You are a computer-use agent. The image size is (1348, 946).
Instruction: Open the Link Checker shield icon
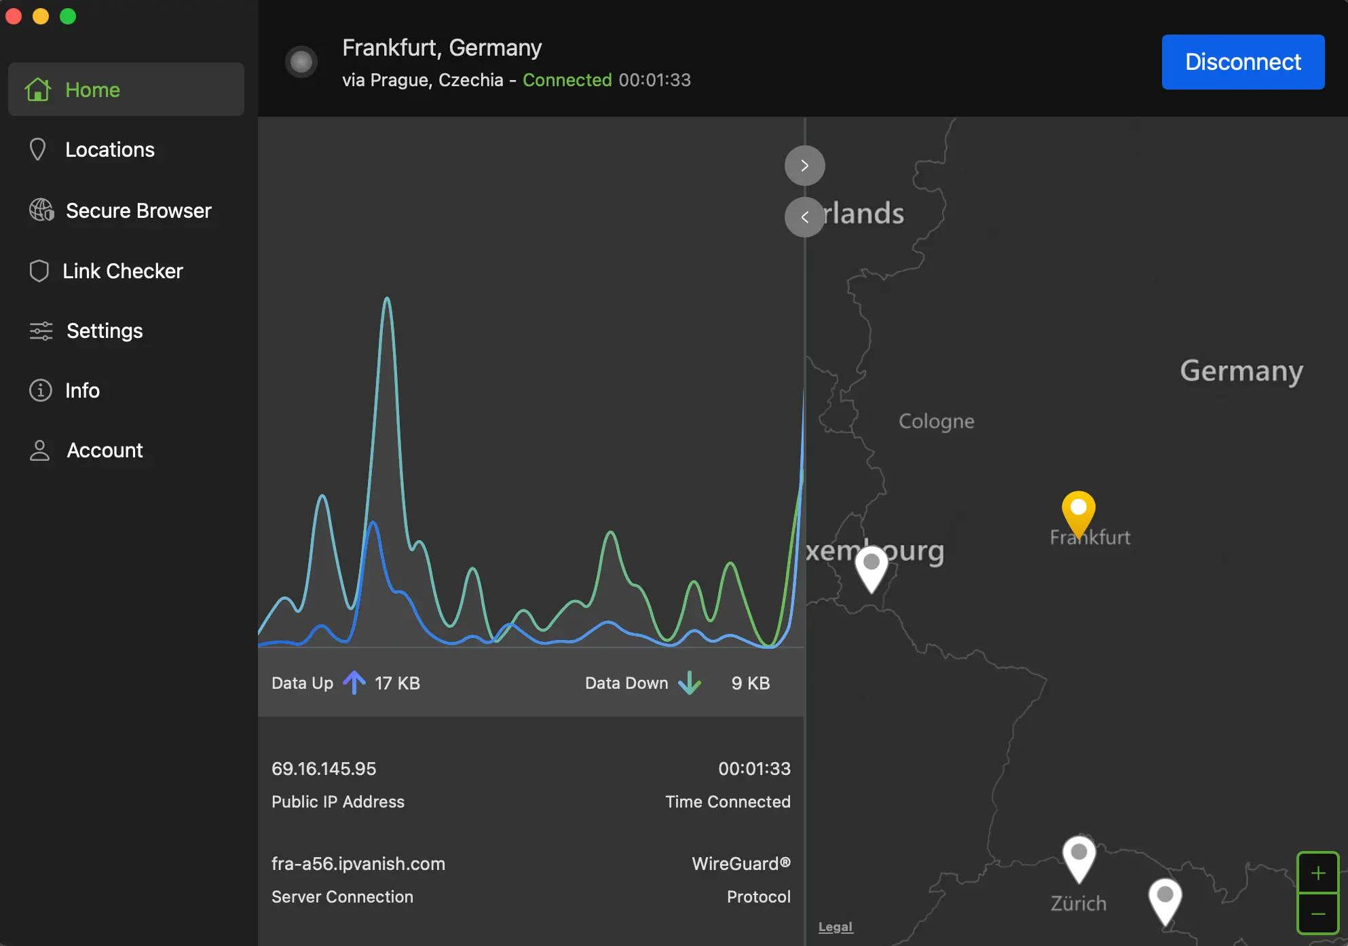coord(39,270)
